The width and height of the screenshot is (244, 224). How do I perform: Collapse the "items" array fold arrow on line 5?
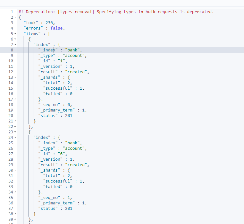[15, 34]
